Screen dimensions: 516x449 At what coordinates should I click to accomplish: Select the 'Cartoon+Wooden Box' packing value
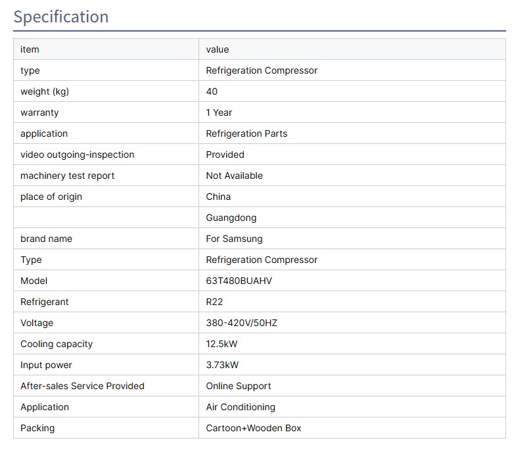[x=254, y=428]
